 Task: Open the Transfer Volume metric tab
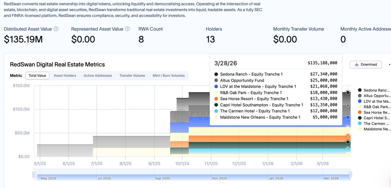coord(132,75)
